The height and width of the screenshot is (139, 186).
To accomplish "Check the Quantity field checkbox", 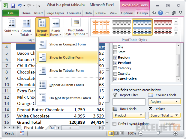I will pyautogui.click(x=115, y=74).
